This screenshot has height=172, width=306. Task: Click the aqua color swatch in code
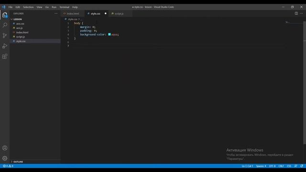pos(109,34)
